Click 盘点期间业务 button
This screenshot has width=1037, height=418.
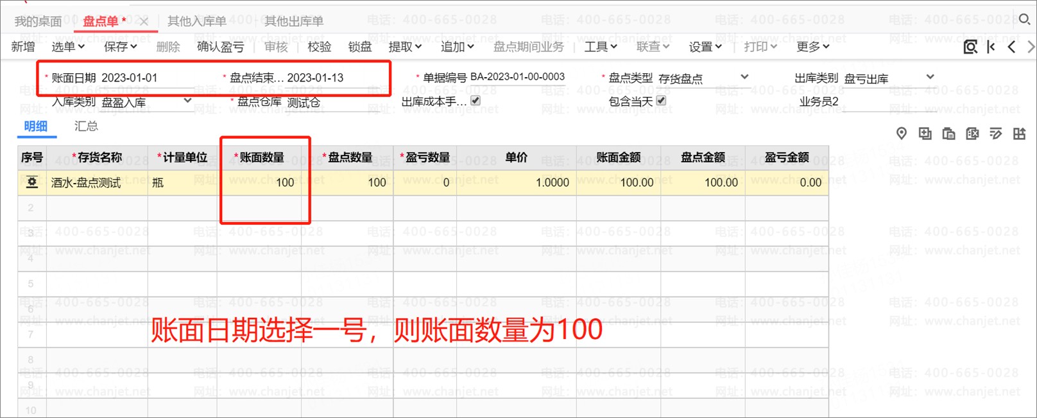point(529,46)
